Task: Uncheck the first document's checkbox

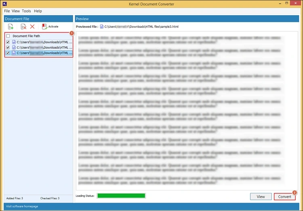Action: click(x=8, y=42)
